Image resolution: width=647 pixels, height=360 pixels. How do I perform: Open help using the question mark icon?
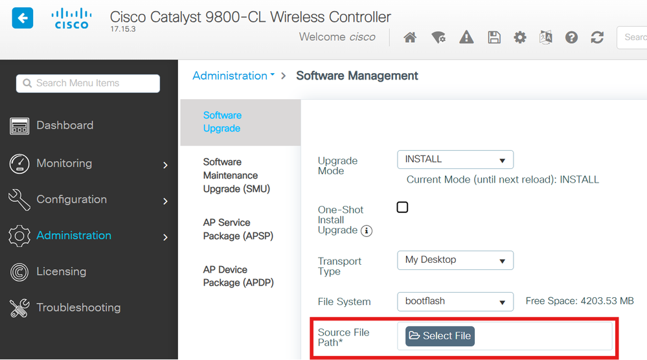pyautogui.click(x=571, y=38)
